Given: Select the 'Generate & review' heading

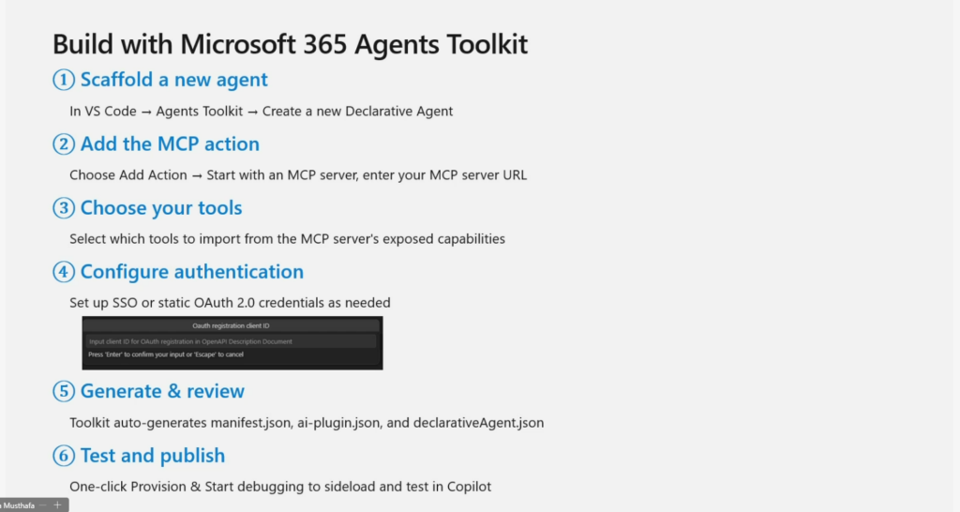Looking at the screenshot, I should (162, 392).
